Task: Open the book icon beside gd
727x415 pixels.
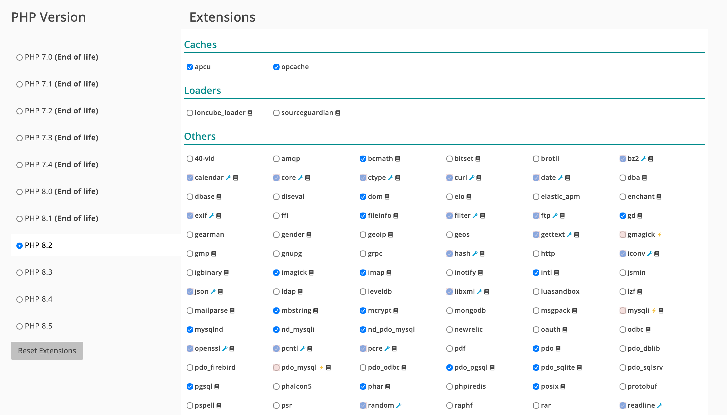Action: point(640,216)
